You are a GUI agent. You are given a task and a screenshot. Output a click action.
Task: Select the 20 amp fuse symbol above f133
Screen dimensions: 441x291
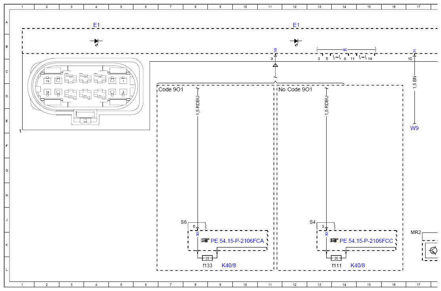(x=207, y=258)
